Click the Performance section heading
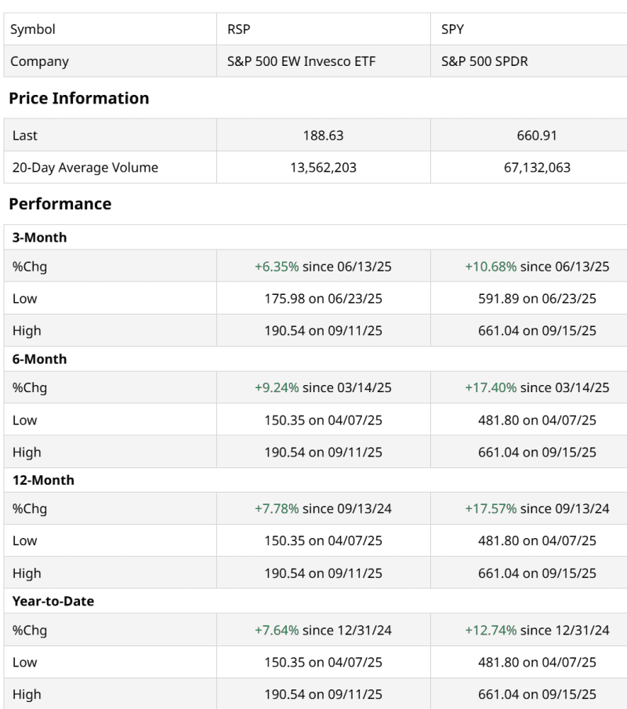This screenshot has width=627, height=709. click(x=60, y=204)
